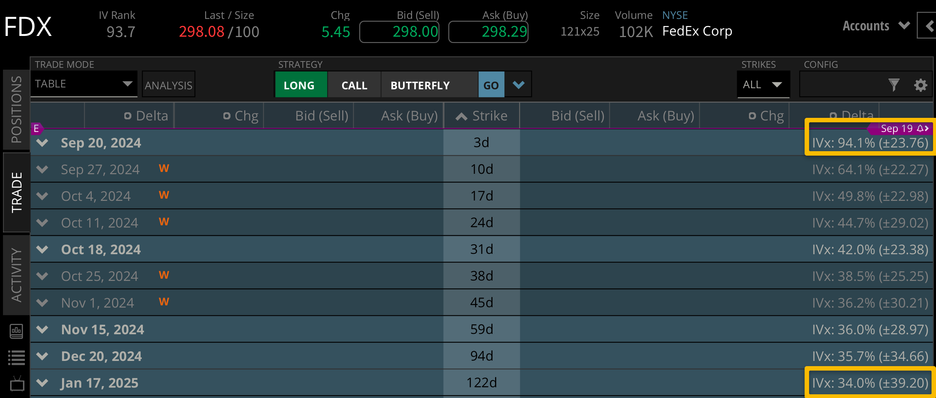This screenshot has width=936, height=398.
Task: Toggle the ANALYSIS mode
Action: [x=168, y=85]
